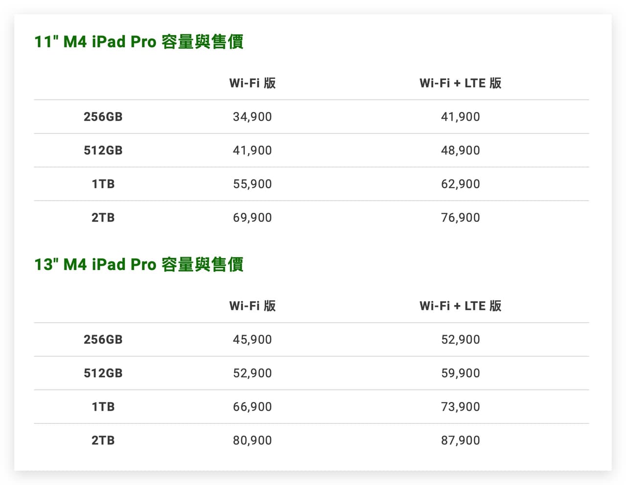Image resolution: width=626 pixels, height=485 pixels.
Task: Select the Wi-Fi 版 header in the 11" table
Action: (x=252, y=83)
